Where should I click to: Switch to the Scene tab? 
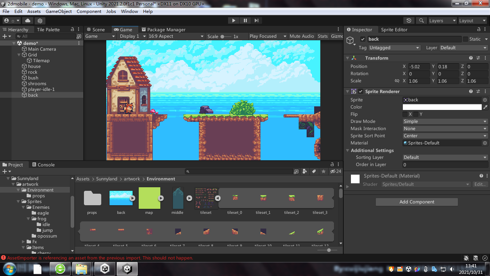(95, 29)
